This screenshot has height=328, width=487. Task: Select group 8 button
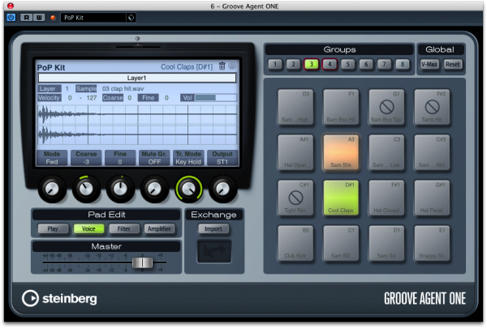pyautogui.click(x=403, y=64)
